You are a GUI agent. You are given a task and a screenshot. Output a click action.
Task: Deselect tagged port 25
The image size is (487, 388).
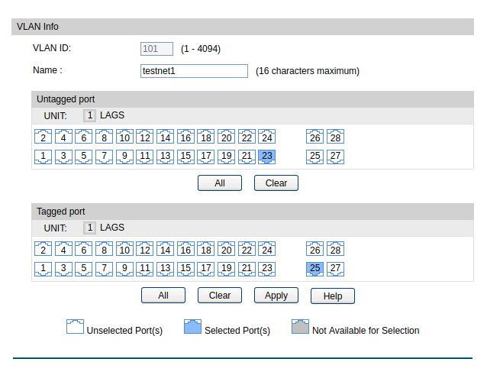(315, 269)
